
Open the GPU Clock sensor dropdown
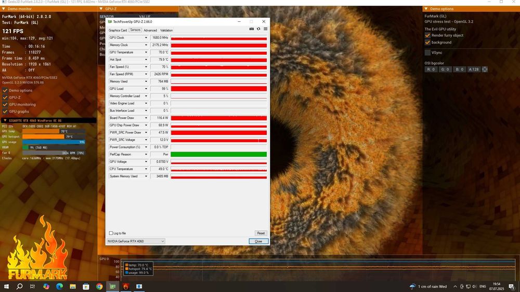[x=146, y=38]
